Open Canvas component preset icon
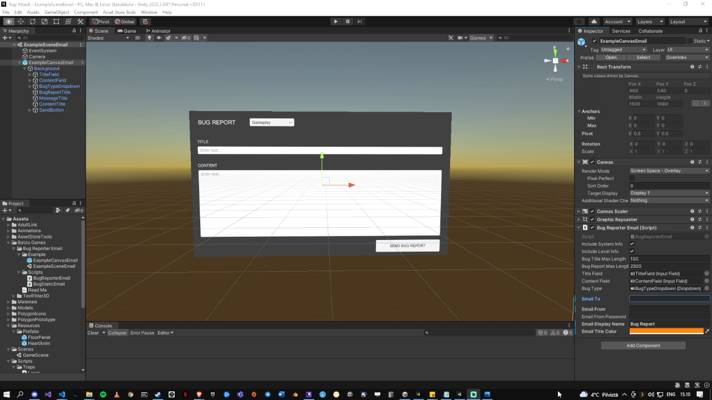Screen dimensions: 712x400 (x=700, y=162)
